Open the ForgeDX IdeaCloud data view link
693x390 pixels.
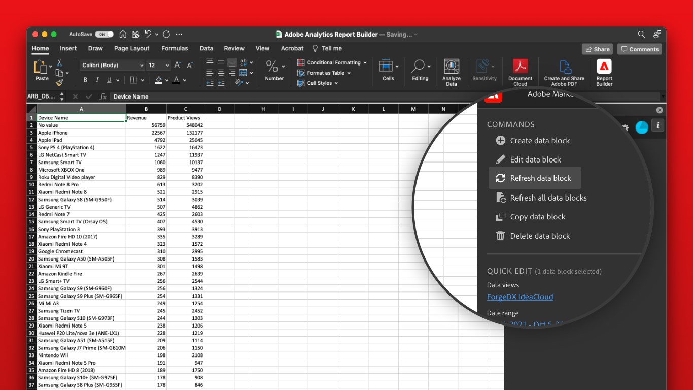520,297
